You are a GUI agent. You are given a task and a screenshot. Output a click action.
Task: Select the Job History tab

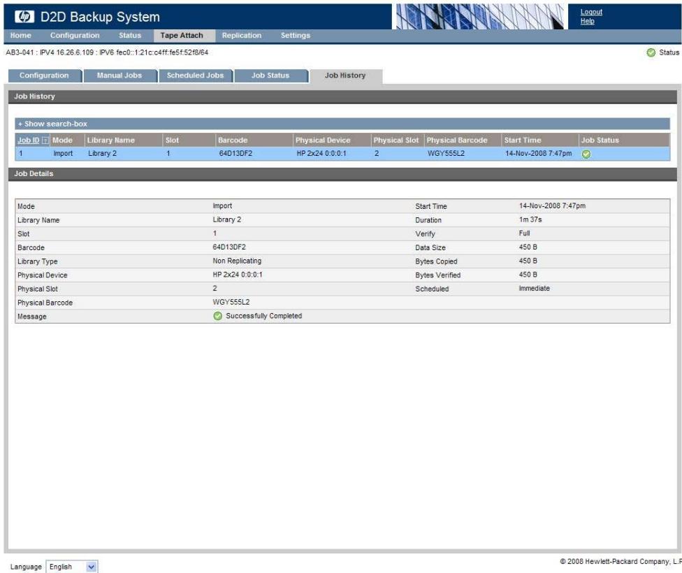pos(345,75)
